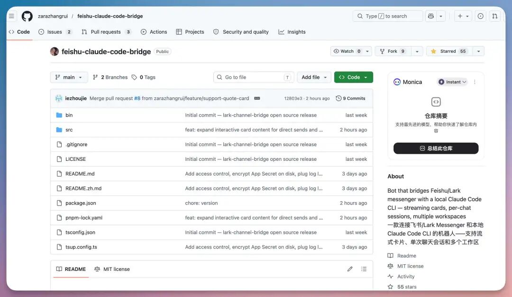Open the pnpm-lock.yaml file
This screenshot has height=297, width=512.
(84, 218)
